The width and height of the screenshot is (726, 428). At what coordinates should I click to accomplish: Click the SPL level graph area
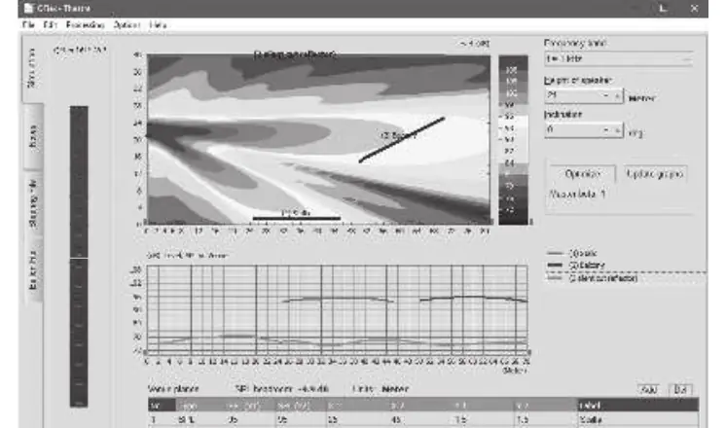coord(337,309)
